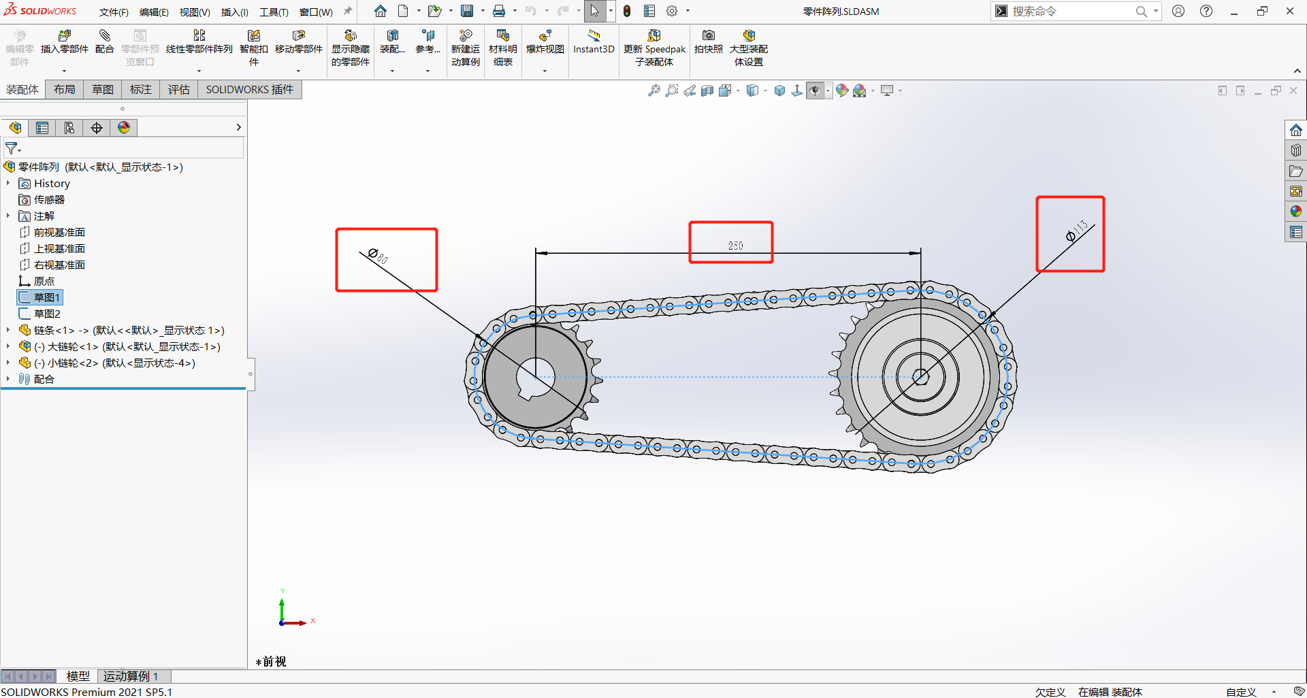Viewport: 1307px width, 698px height.
Task: Expand the 配合 mates folder
Action: pos(8,380)
